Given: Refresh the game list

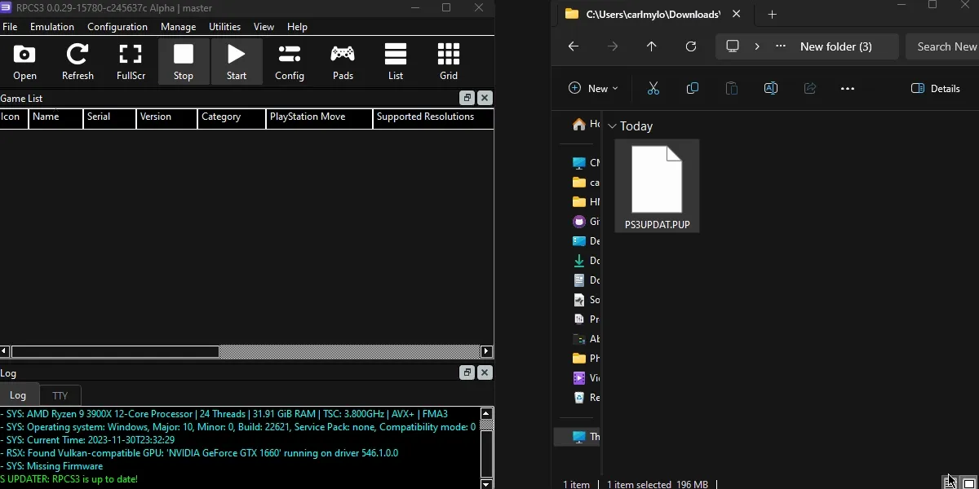Looking at the screenshot, I should [x=78, y=62].
